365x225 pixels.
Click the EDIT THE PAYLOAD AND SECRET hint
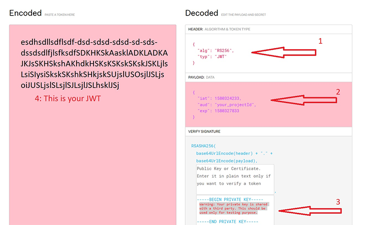(244, 15)
